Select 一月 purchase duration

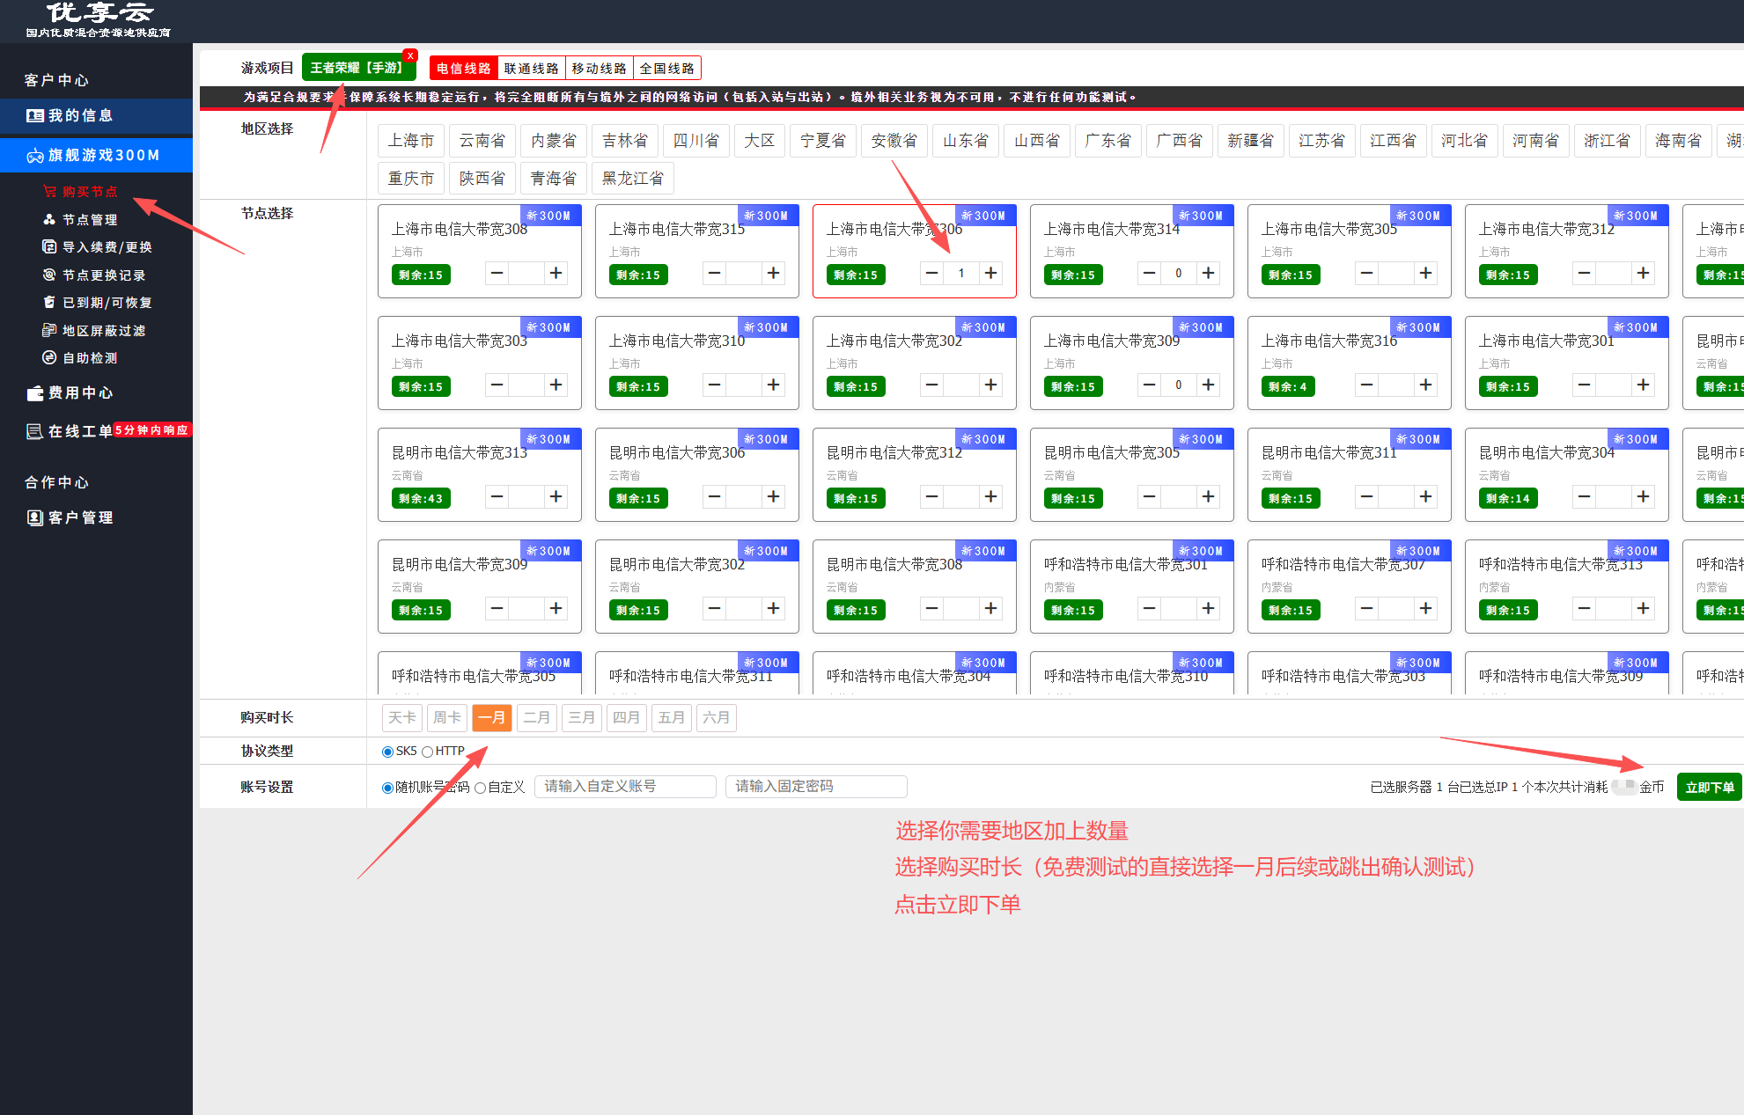(492, 717)
